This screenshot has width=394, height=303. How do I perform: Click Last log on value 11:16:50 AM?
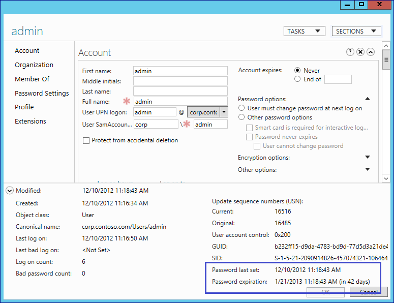tap(115, 238)
